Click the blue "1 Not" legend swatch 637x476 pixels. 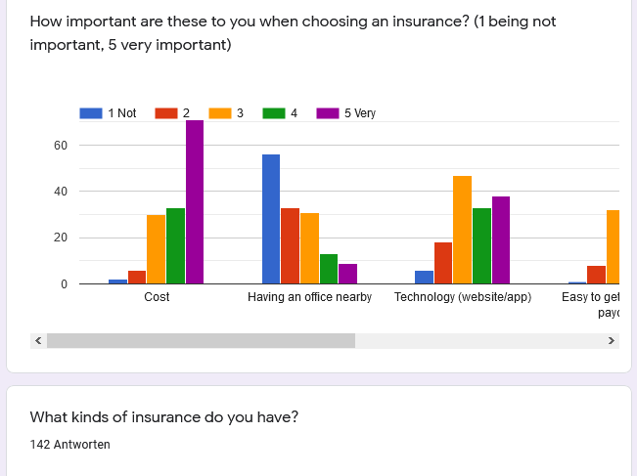(x=91, y=113)
